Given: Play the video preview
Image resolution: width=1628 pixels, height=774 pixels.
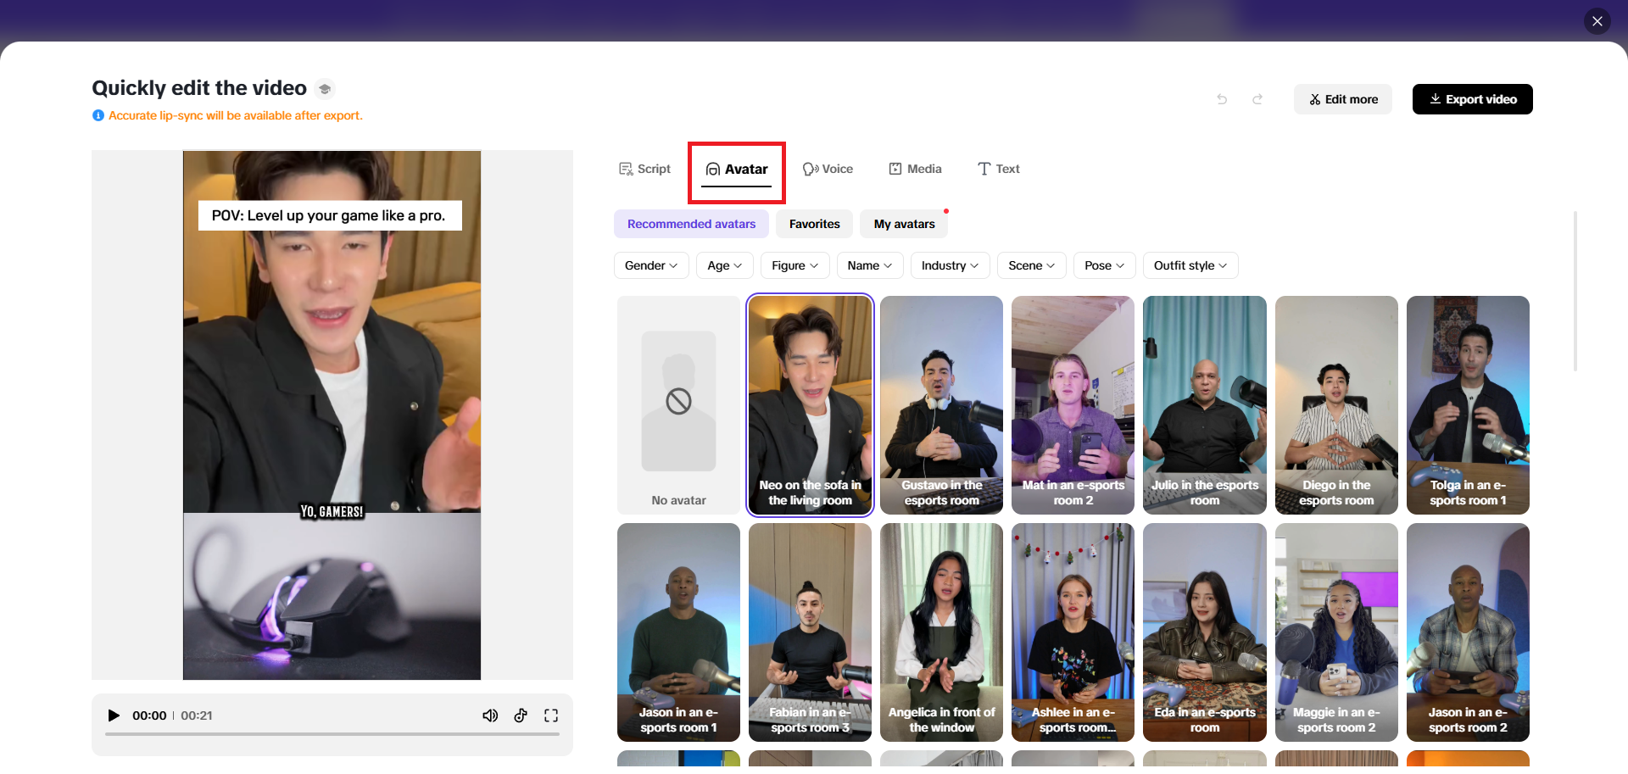Looking at the screenshot, I should tap(114, 716).
